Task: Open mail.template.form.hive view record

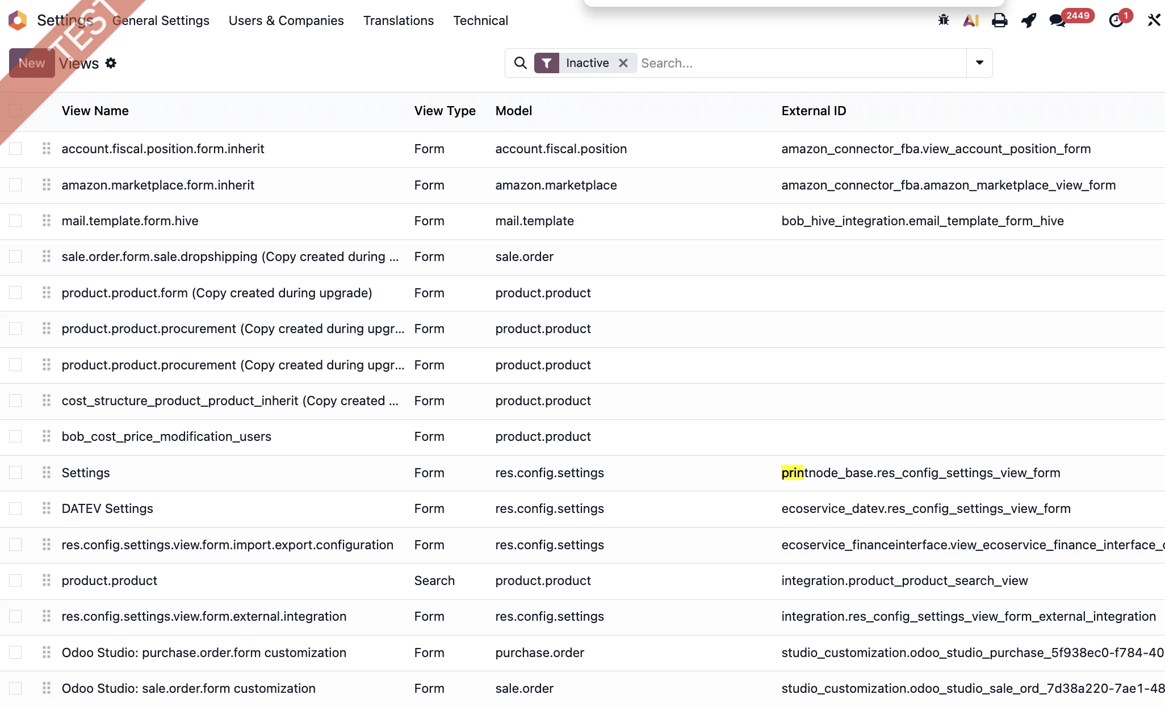Action: click(130, 221)
